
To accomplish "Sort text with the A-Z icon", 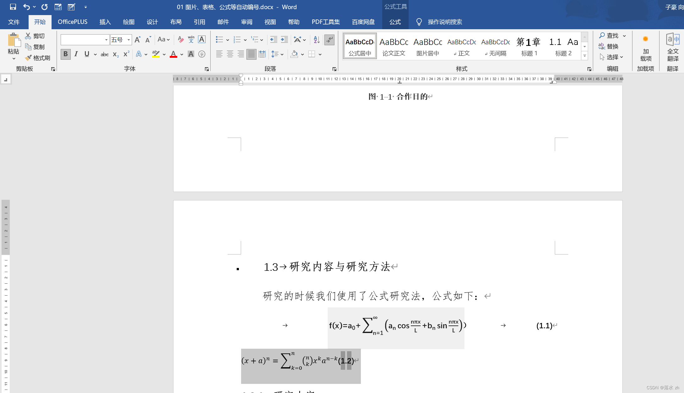I will pyautogui.click(x=317, y=40).
